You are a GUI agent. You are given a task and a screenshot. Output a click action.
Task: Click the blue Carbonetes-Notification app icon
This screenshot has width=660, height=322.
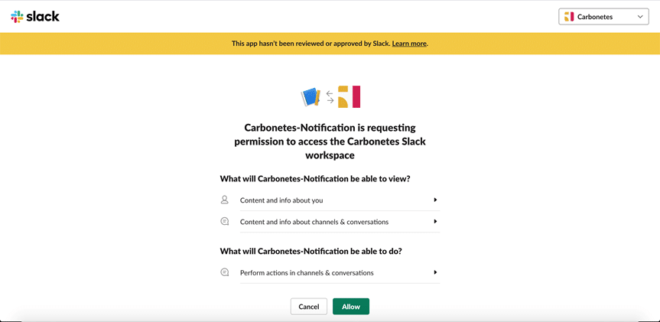pyautogui.click(x=310, y=97)
